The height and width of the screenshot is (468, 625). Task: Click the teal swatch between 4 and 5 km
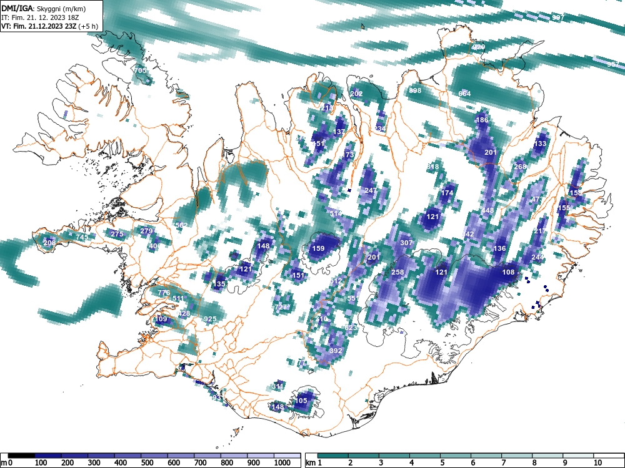(425, 456)
